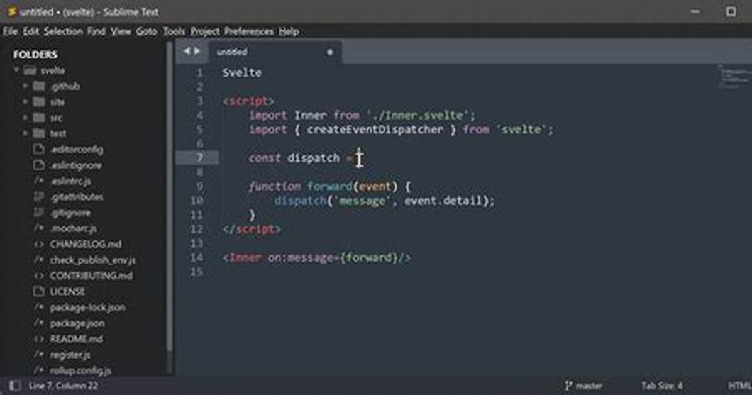Close the untitled tab via unsaved dot
The height and width of the screenshot is (395, 752).
tap(330, 52)
